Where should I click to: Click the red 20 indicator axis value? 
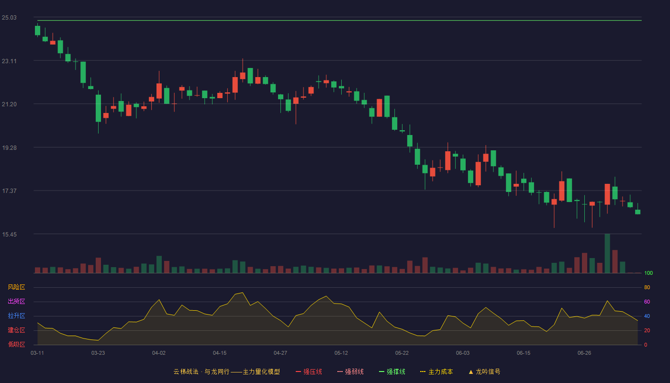pyautogui.click(x=647, y=331)
